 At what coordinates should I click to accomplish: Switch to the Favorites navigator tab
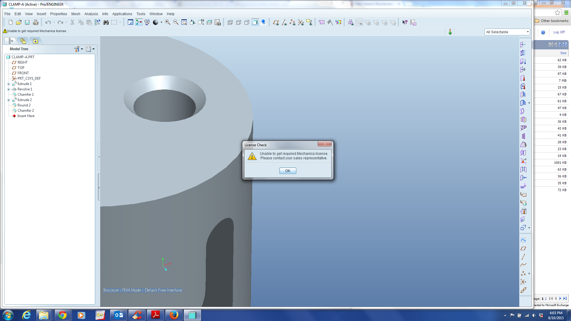coord(35,41)
